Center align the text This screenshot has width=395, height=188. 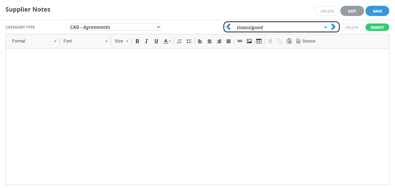[x=210, y=41]
